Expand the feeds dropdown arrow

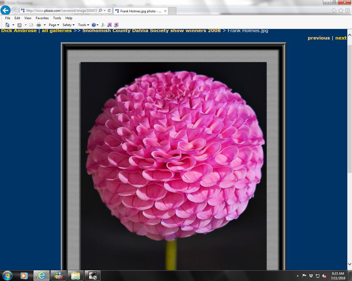pyautogui.click(x=26, y=25)
